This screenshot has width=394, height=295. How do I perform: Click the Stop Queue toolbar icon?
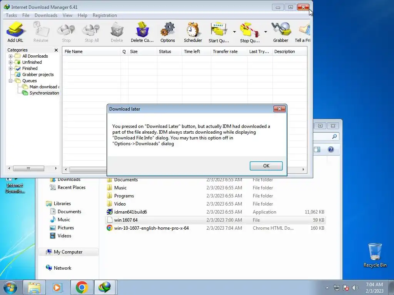[x=249, y=32]
